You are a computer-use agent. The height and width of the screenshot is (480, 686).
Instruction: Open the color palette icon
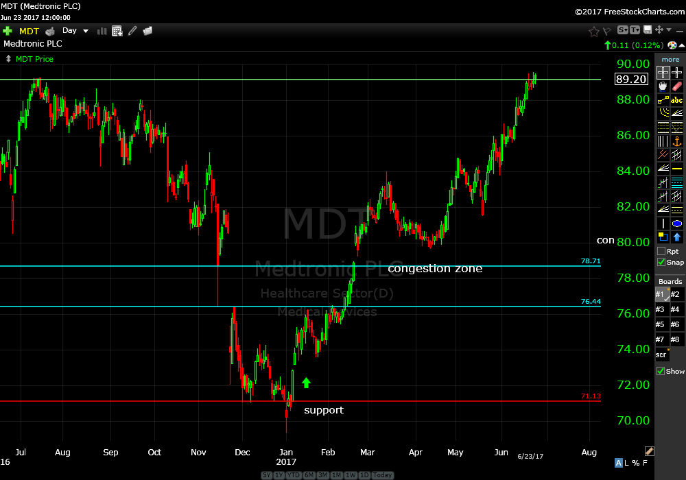672,45
